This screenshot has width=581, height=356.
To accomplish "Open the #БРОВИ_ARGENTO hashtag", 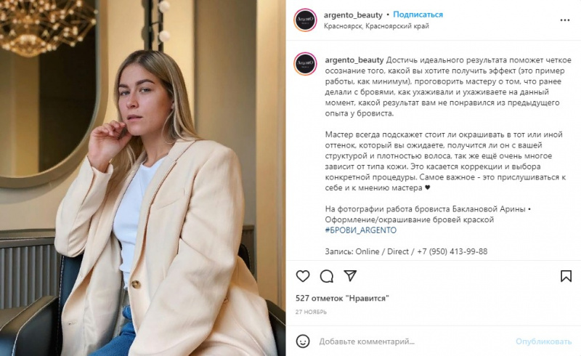I will coord(361,230).
